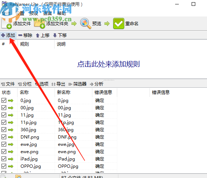
Task: Click the 点击此处来添加规则 link
Action: click(108, 64)
